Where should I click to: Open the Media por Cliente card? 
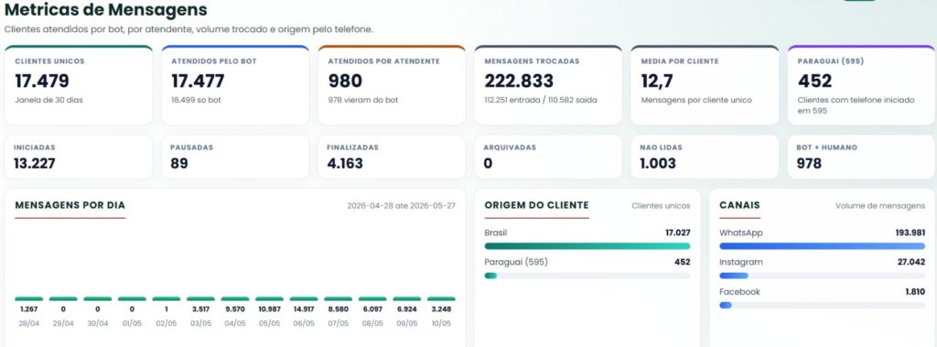point(705,85)
